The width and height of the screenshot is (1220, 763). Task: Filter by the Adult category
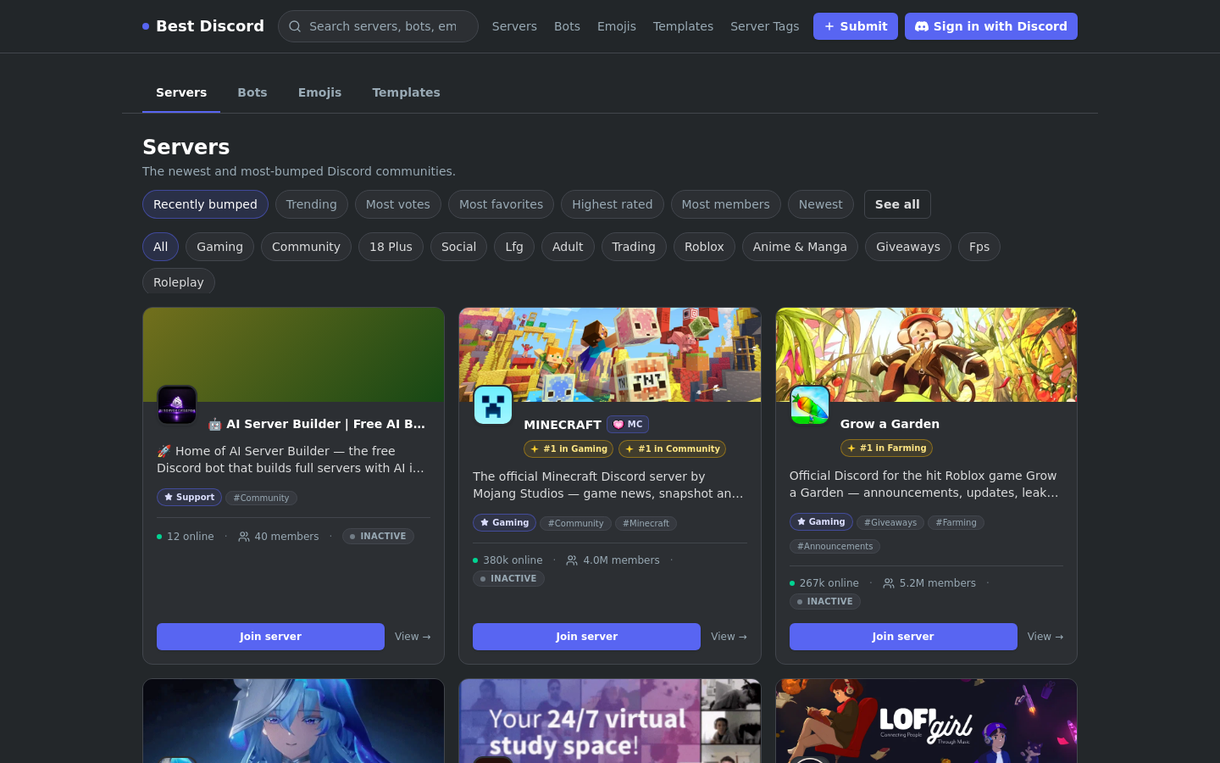(x=568, y=247)
